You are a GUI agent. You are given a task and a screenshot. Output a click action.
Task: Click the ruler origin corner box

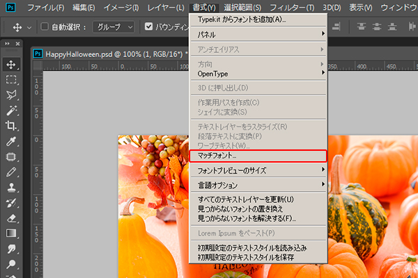(38, 65)
